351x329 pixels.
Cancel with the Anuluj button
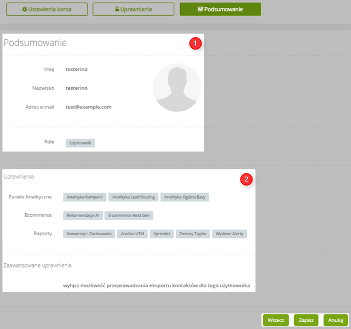336,320
